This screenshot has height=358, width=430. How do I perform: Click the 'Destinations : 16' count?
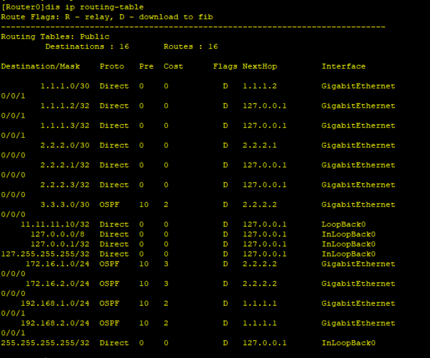87,46
